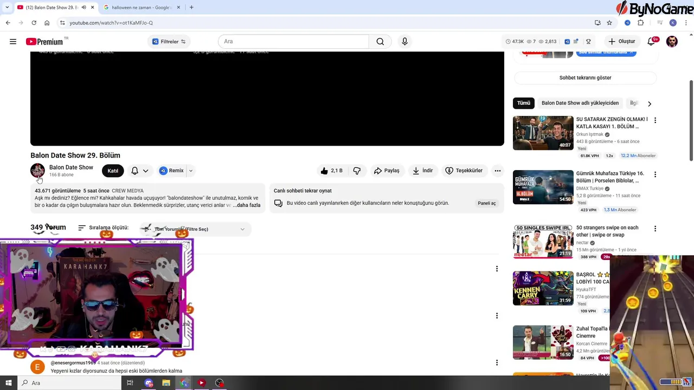Click the blue vidIQ logo in the stats bar
The width and height of the screenshot is (694, 390).
pos(567,42)
